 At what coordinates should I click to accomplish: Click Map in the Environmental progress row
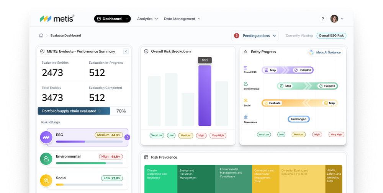286,86
